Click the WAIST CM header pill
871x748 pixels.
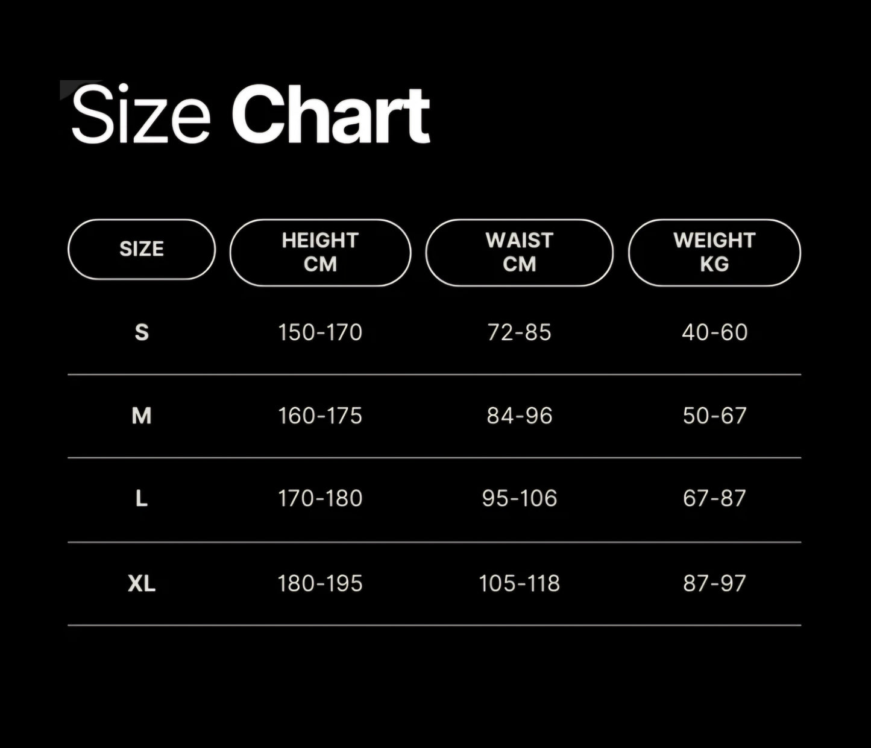point(519,252)
